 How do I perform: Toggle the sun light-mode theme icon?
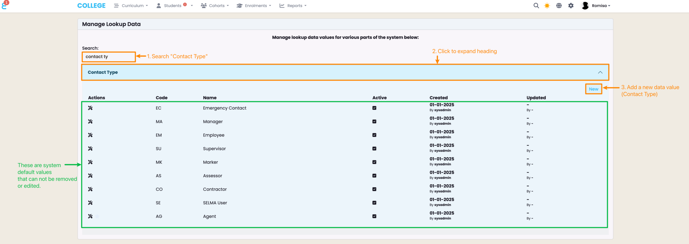(x=547, y=6)
